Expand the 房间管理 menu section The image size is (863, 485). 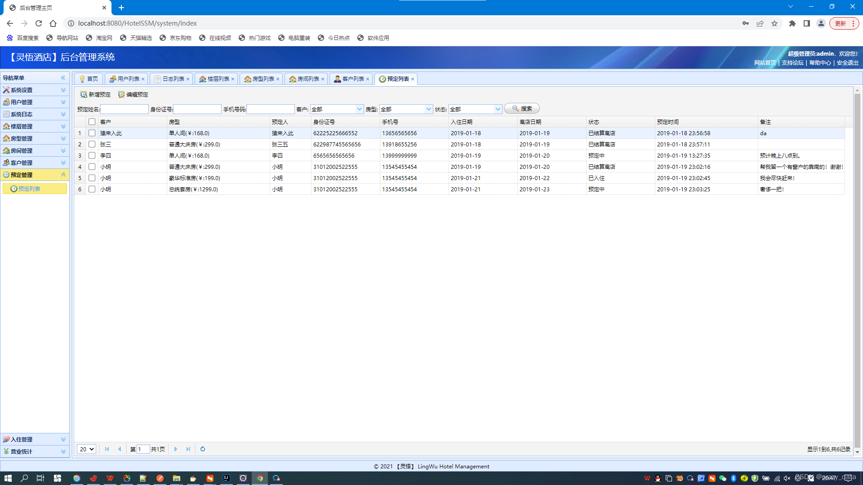pos(35,150)
